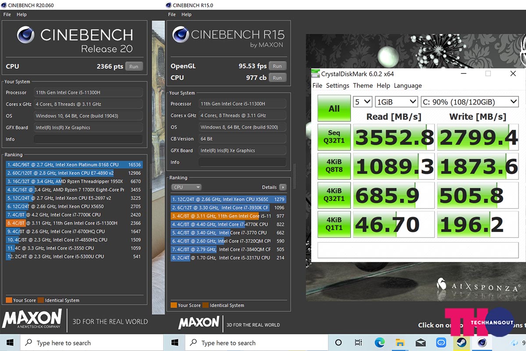Open blue chat app icon on taskbar
The image size is (526, 351).
(x=441, y=343)
